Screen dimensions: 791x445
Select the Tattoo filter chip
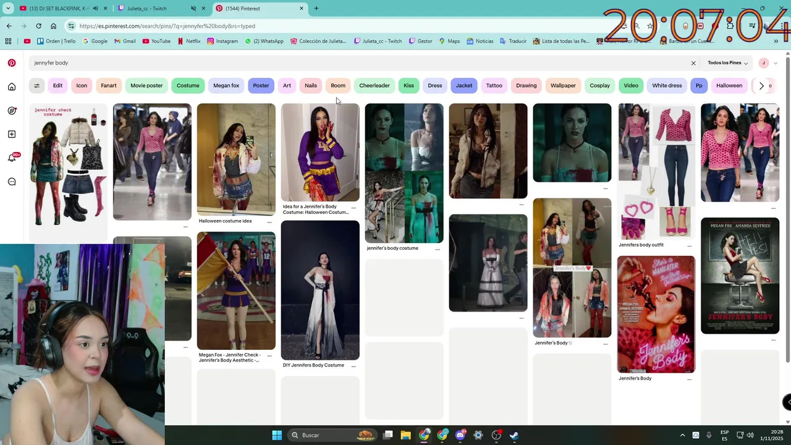tap(494, 85)
